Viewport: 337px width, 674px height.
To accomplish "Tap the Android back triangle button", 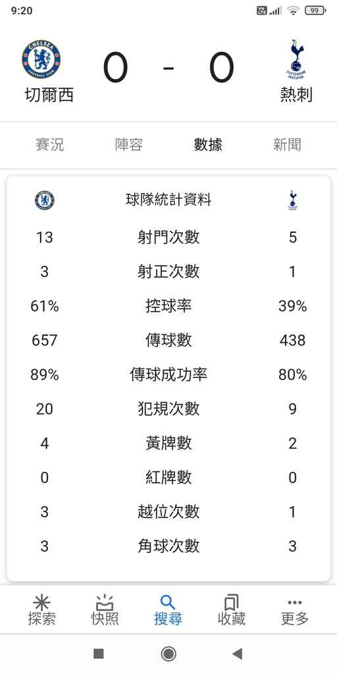I will (237, 654).
